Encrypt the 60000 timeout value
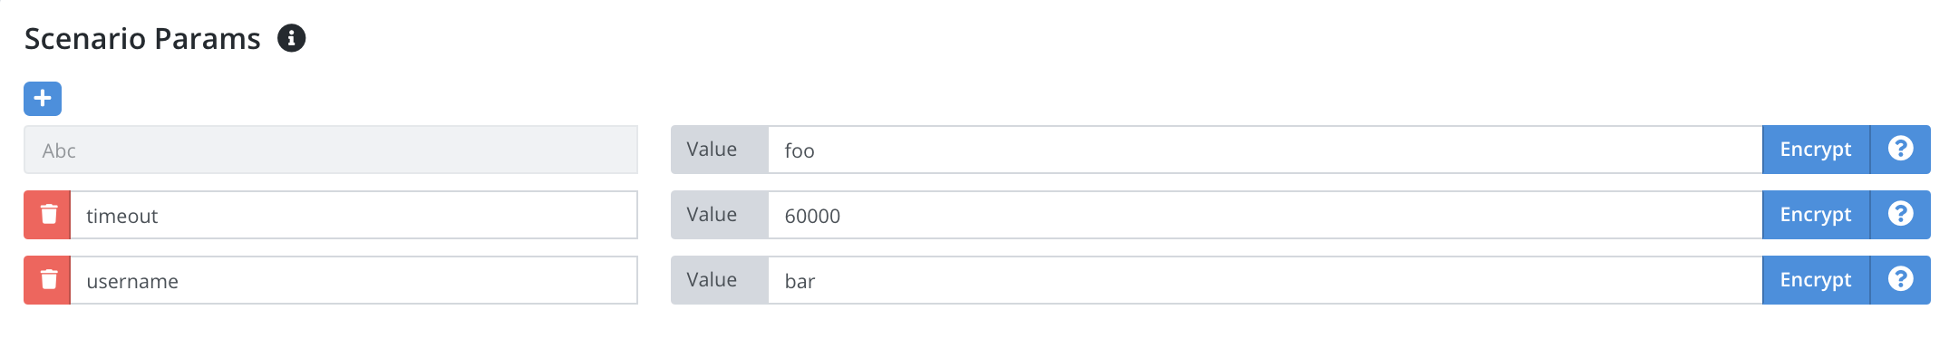Image resolution: width=1949 pixels, height=339 pixels. coord(1816,215)
